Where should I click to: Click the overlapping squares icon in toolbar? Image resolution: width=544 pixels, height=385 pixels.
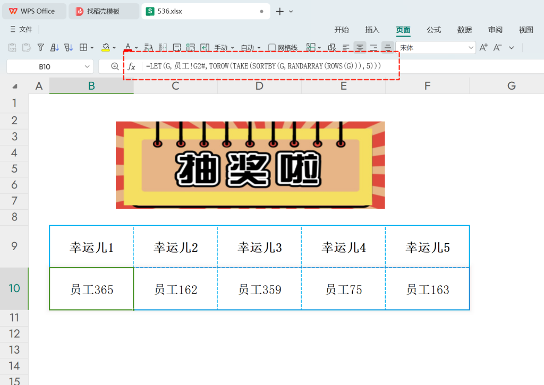332,47
